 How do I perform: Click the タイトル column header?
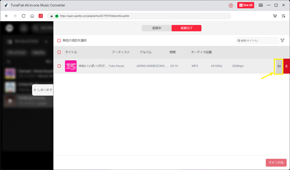pyautogui.click(x=71, y=52)
